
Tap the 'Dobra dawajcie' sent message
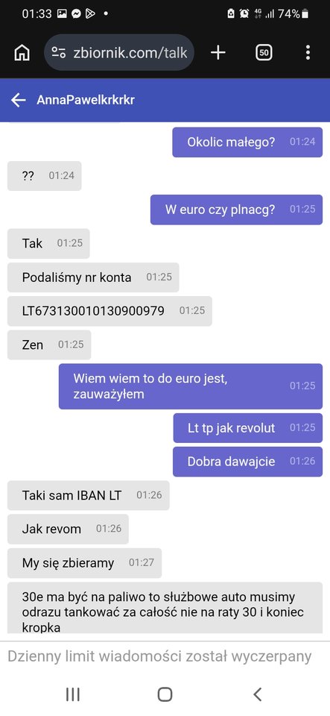(247, 461)
